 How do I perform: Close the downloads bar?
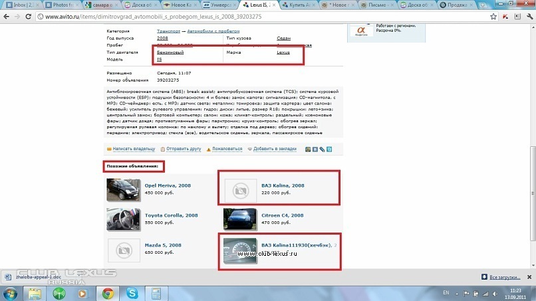(x=529, y=277)
